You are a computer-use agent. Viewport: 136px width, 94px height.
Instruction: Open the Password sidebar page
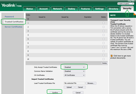9,17
